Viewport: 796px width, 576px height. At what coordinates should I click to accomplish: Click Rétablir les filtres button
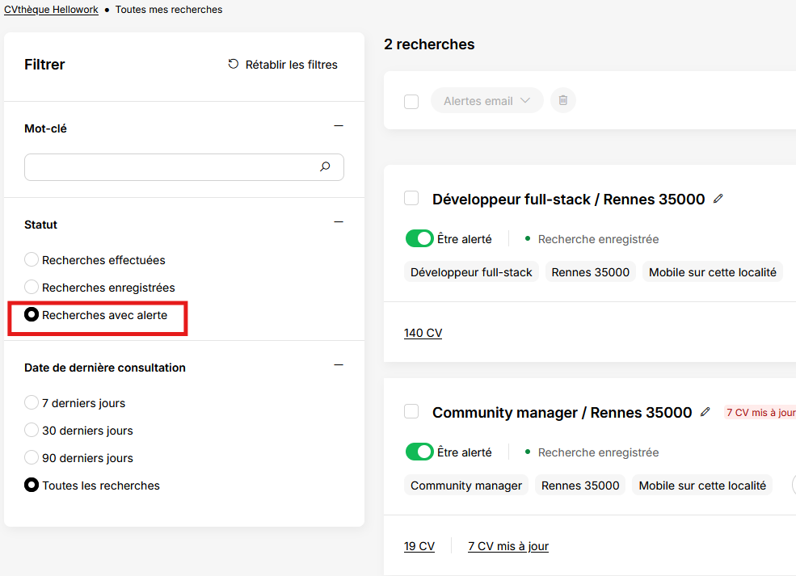pos(283,65)
